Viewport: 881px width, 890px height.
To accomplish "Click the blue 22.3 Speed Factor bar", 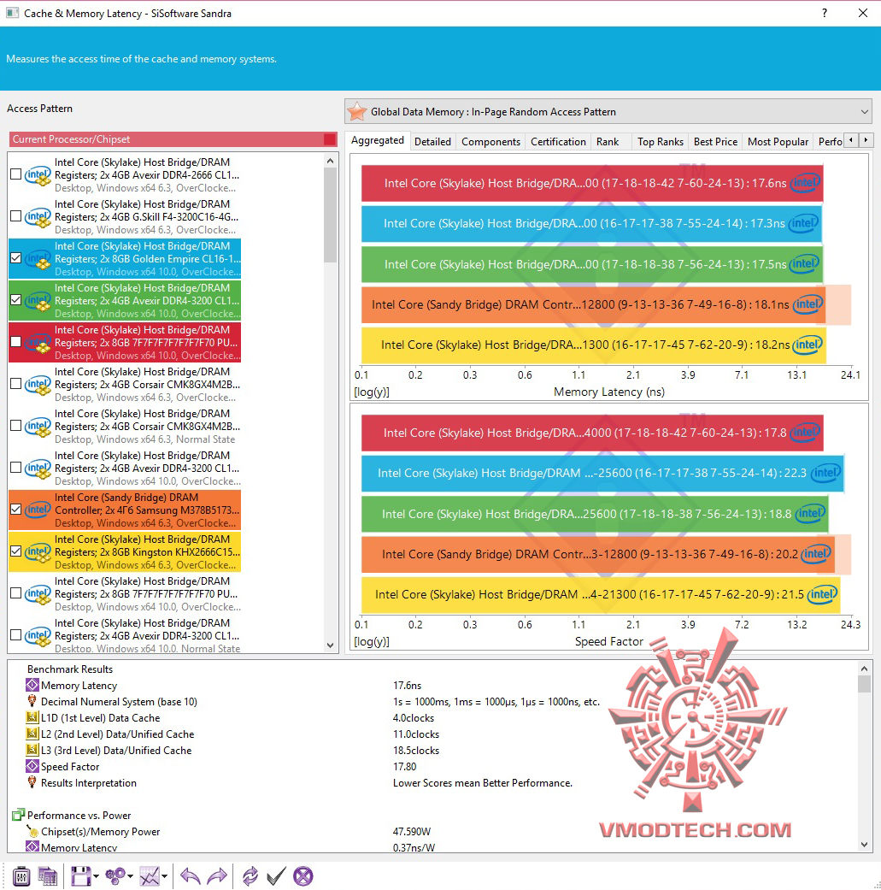I will pos(602,473).
